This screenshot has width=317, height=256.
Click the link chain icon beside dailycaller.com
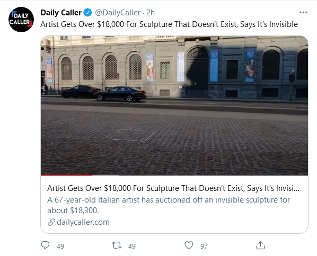tap(51, 222)
